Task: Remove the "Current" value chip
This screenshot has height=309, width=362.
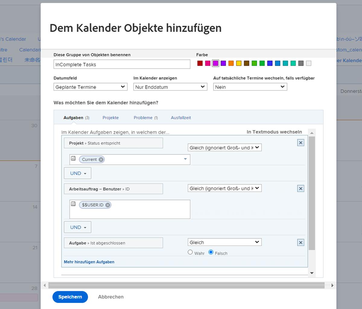Action: 101,159
